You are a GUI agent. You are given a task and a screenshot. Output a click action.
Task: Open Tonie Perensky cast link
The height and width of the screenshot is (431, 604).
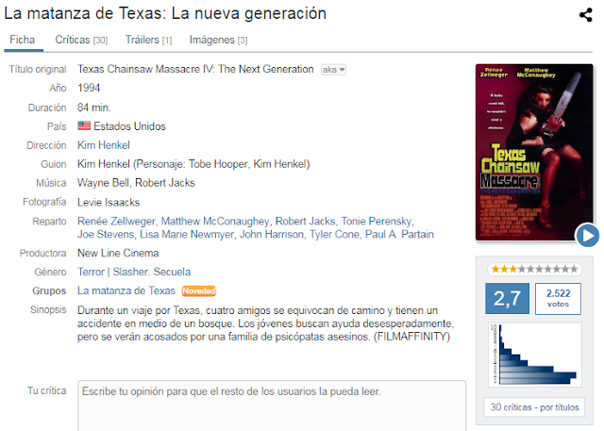(x=377, y=222)
